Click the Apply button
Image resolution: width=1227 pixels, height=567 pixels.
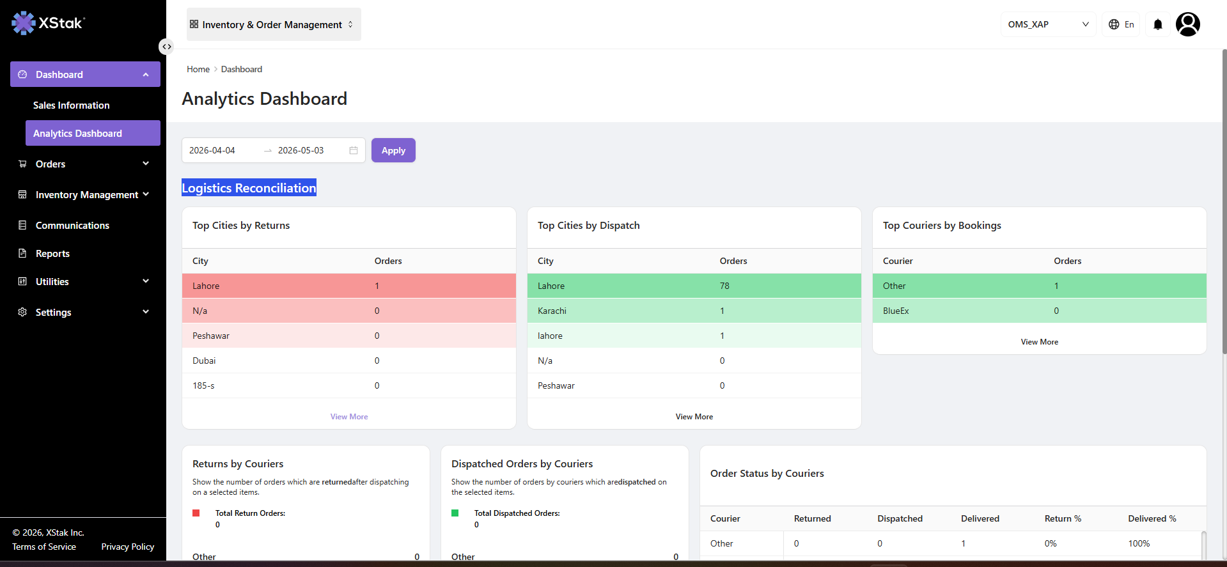tap(393, 150)
